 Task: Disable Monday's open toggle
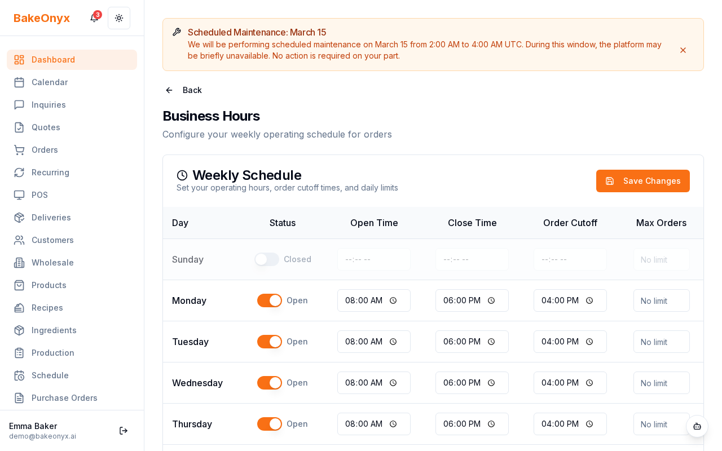(269, 300)
